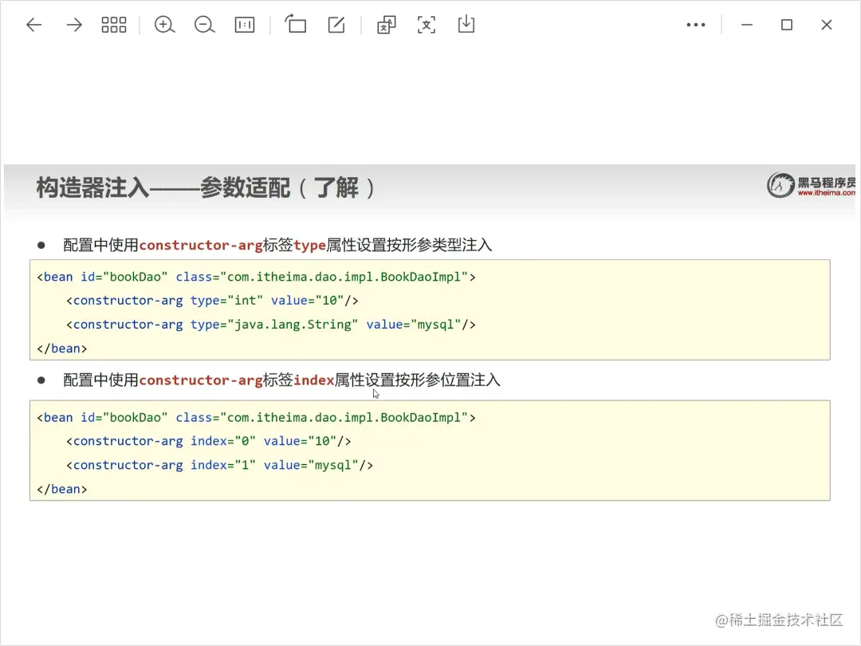Viewport: 861px width, 646px height.
Task: Rotate the image
Action: pos(296,25)
